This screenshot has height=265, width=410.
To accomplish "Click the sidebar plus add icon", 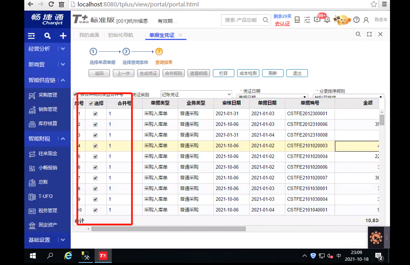I will click(63, 36).
